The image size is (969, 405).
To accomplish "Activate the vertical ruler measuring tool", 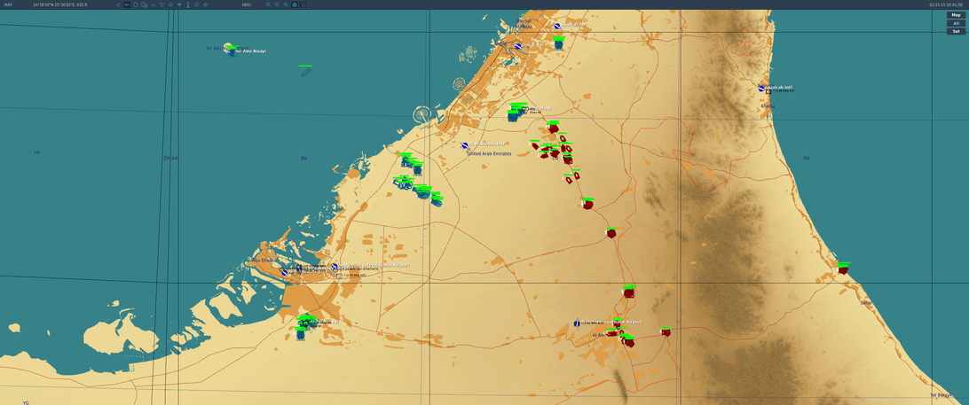I will point(187,4).
